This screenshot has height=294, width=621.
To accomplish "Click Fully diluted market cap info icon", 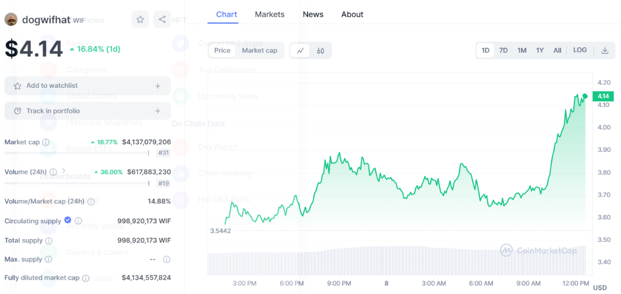I will [86, 278].
